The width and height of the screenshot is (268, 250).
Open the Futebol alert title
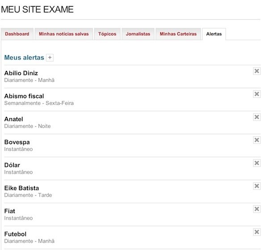click(15, 234)
